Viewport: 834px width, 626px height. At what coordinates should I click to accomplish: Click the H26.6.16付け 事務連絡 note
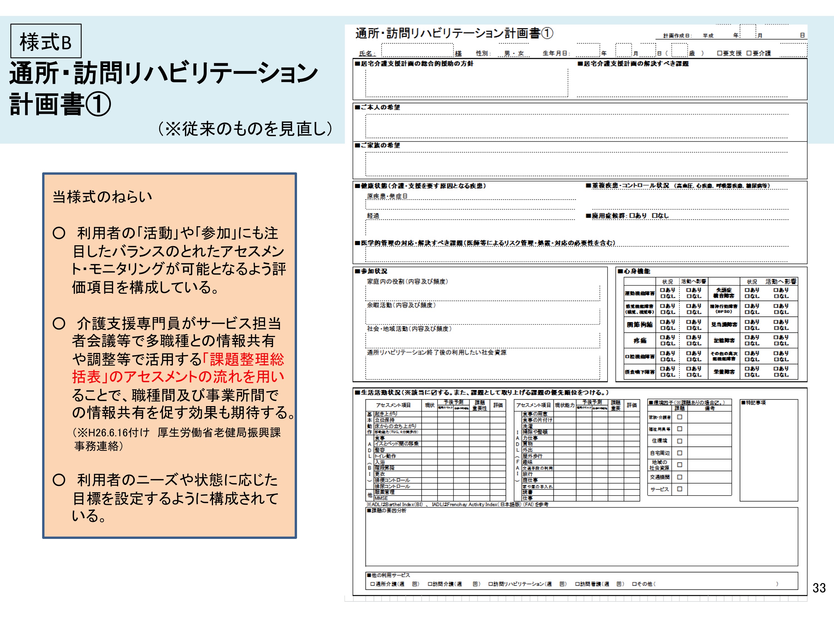click(x=177, y=439)
